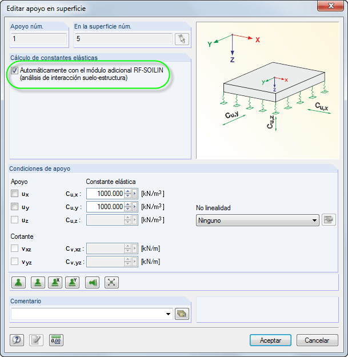Click the spring support preset icon
The width and height of the screenshot is (348, 357).
(18, 283)
